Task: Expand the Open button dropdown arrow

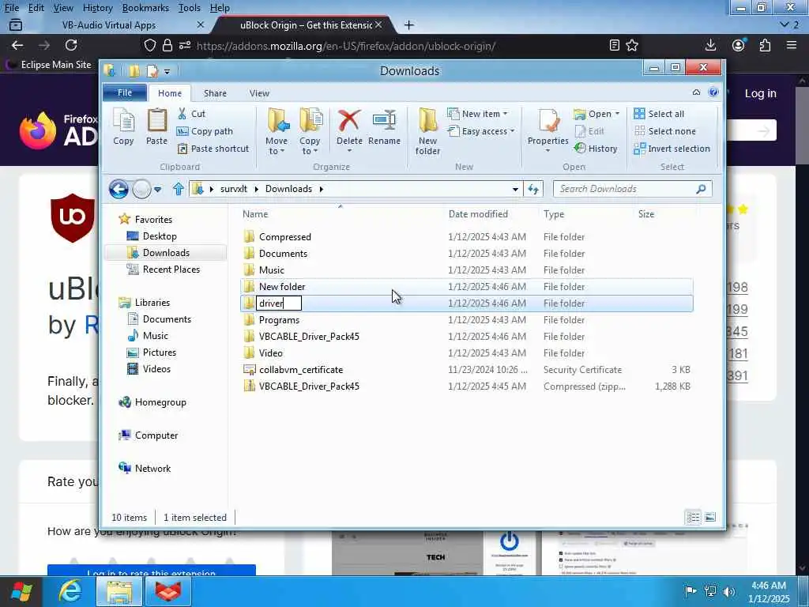Action: click(x=617, y=114)
